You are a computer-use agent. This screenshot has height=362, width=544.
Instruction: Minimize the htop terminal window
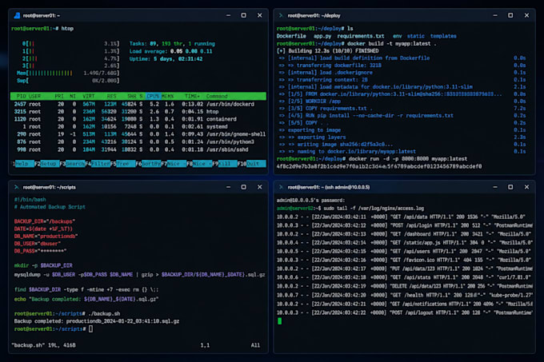(228, 16)
